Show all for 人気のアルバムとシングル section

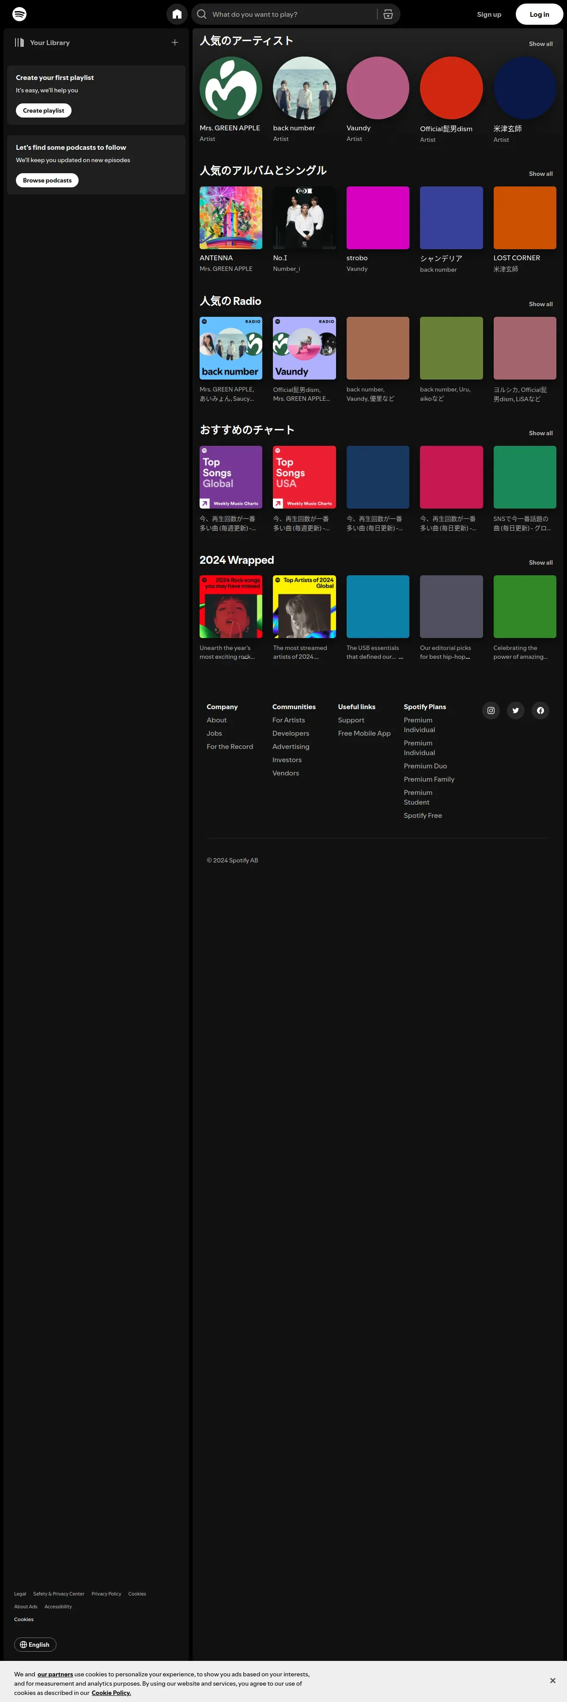(541, 174)
